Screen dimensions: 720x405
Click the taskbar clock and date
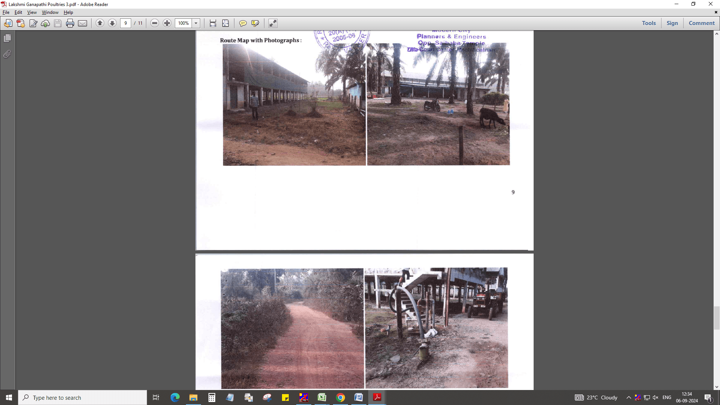[687, 397]
